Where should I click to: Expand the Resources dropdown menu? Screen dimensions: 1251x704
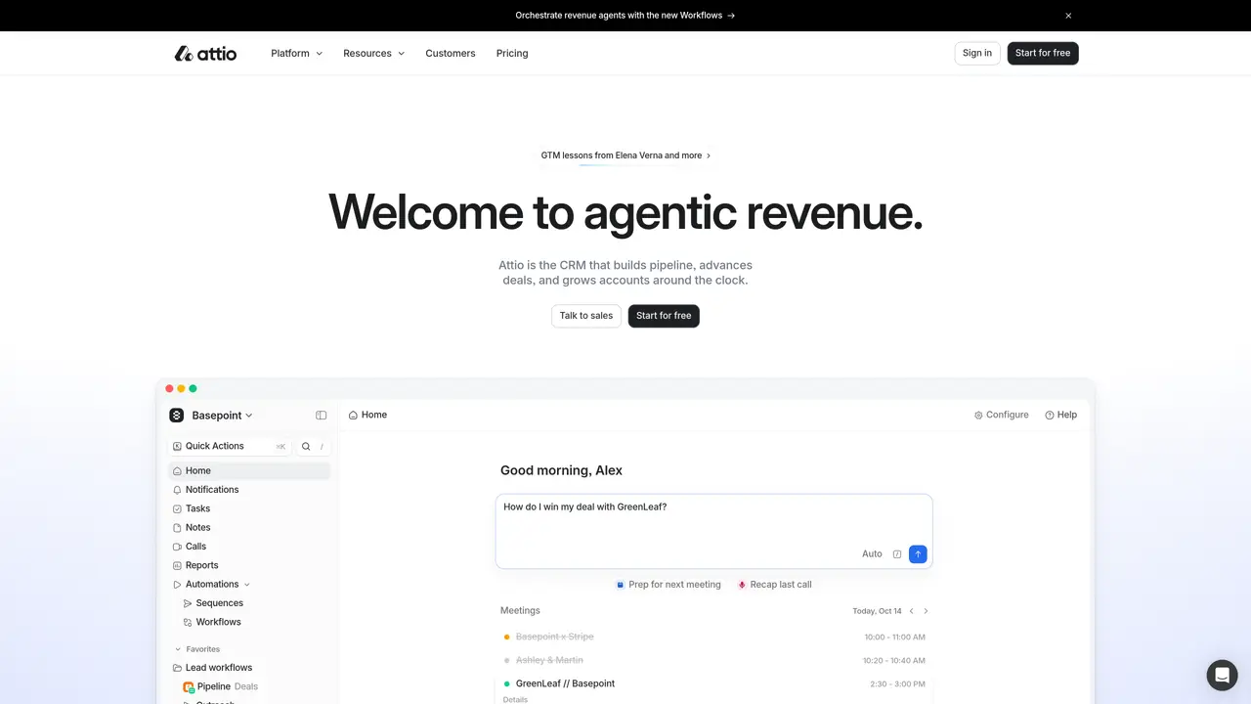[373, 54]
